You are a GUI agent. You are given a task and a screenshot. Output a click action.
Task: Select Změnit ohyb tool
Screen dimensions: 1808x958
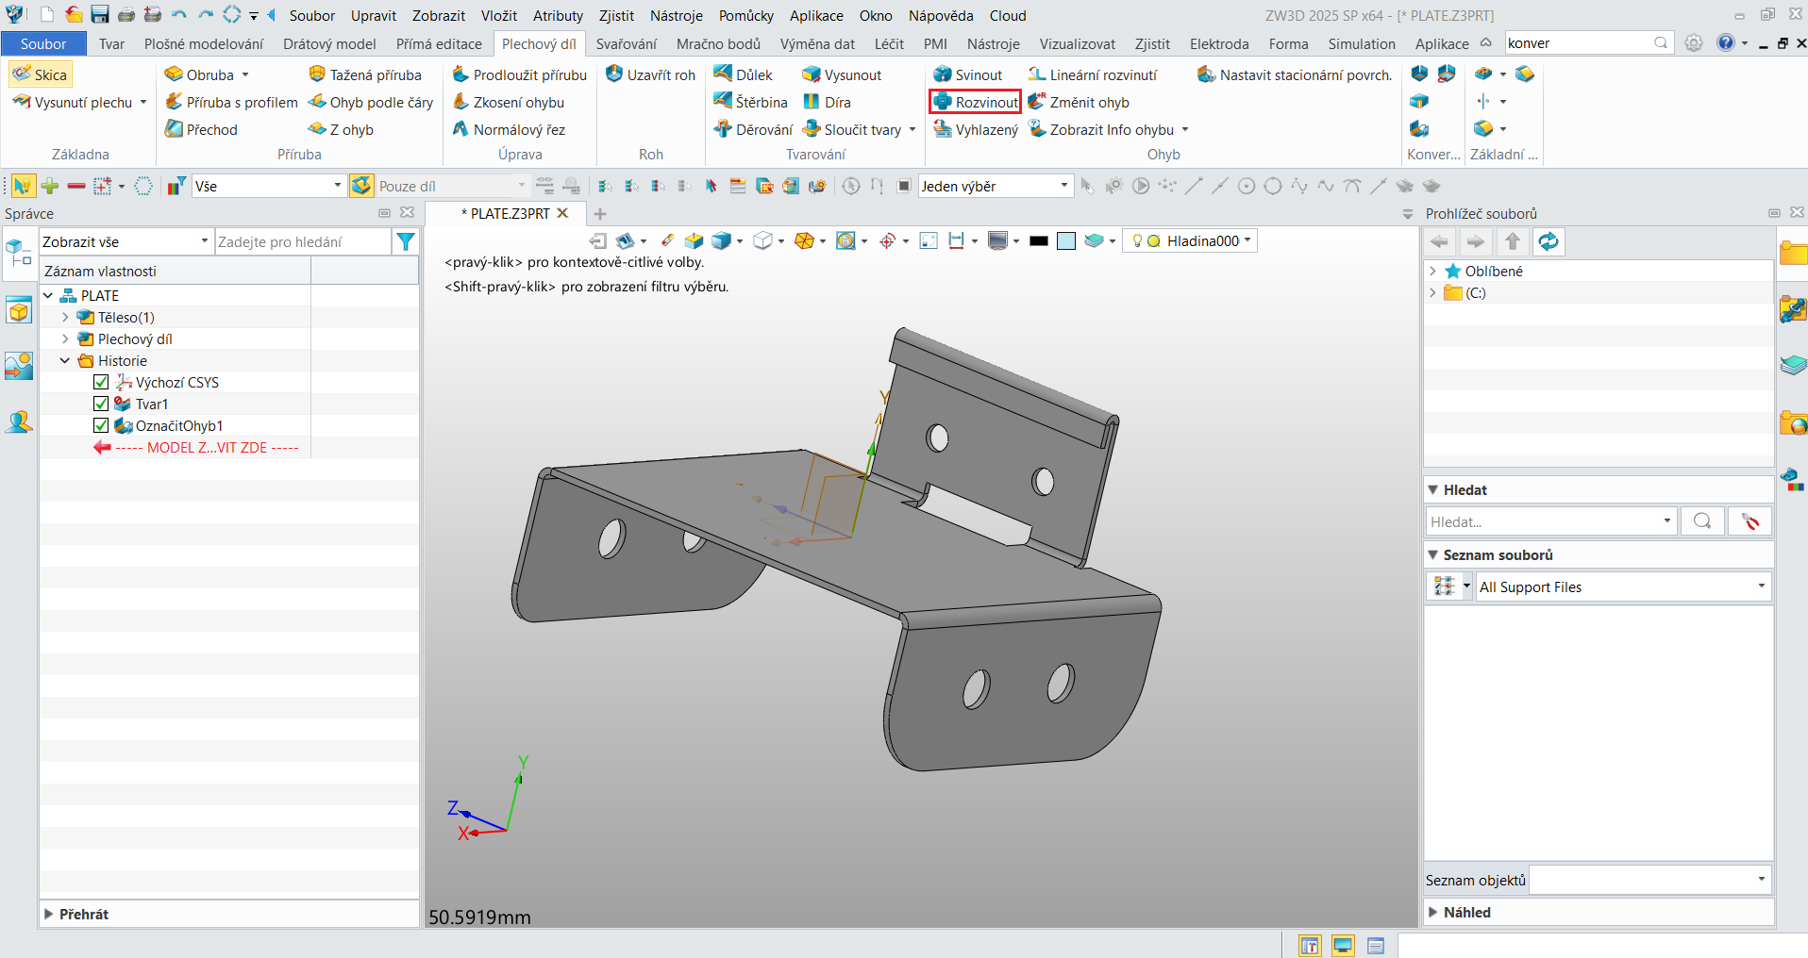(1079, 102)
